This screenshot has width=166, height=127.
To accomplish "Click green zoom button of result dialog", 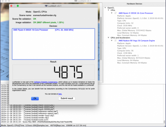I will [x=18, y=6].
